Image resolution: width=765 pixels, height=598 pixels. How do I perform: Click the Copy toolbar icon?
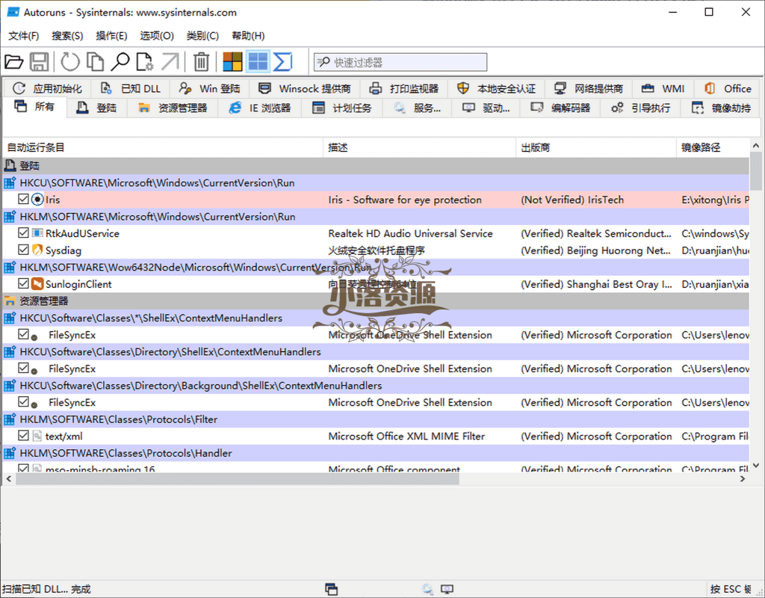click(x=95, y=62)
